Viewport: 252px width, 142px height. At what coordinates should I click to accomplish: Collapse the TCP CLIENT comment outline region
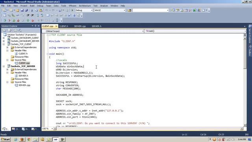point(48,35)
